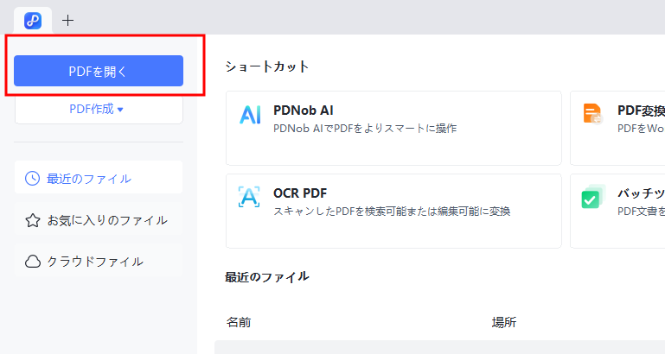Click the PDNob app logo tab

coord(33,21)
